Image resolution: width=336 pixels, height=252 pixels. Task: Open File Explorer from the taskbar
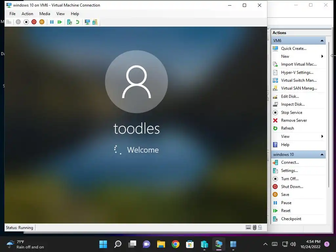[161, 244]
